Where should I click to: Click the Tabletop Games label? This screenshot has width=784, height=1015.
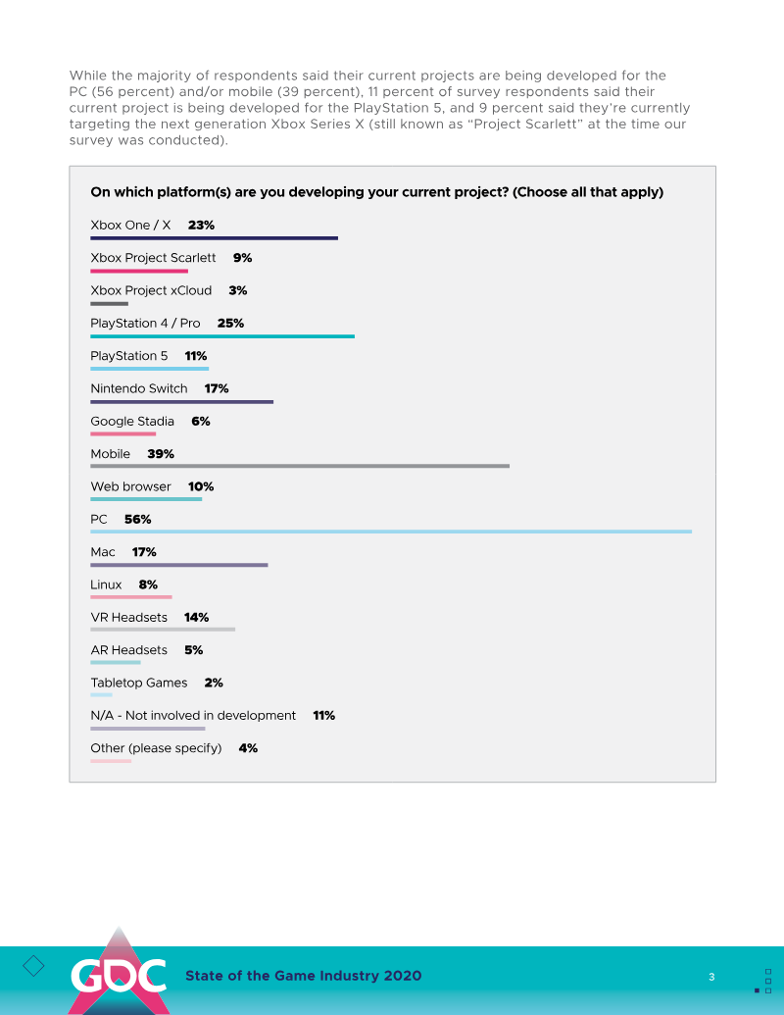tap(138, 684)
